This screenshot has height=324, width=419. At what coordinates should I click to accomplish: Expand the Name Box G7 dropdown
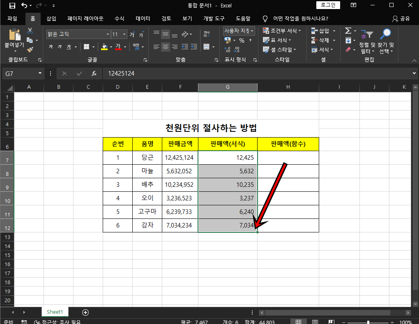(x=40, y=73)
